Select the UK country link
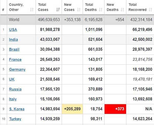This screenshot has height=125, width=154. [x=12, y=79]
